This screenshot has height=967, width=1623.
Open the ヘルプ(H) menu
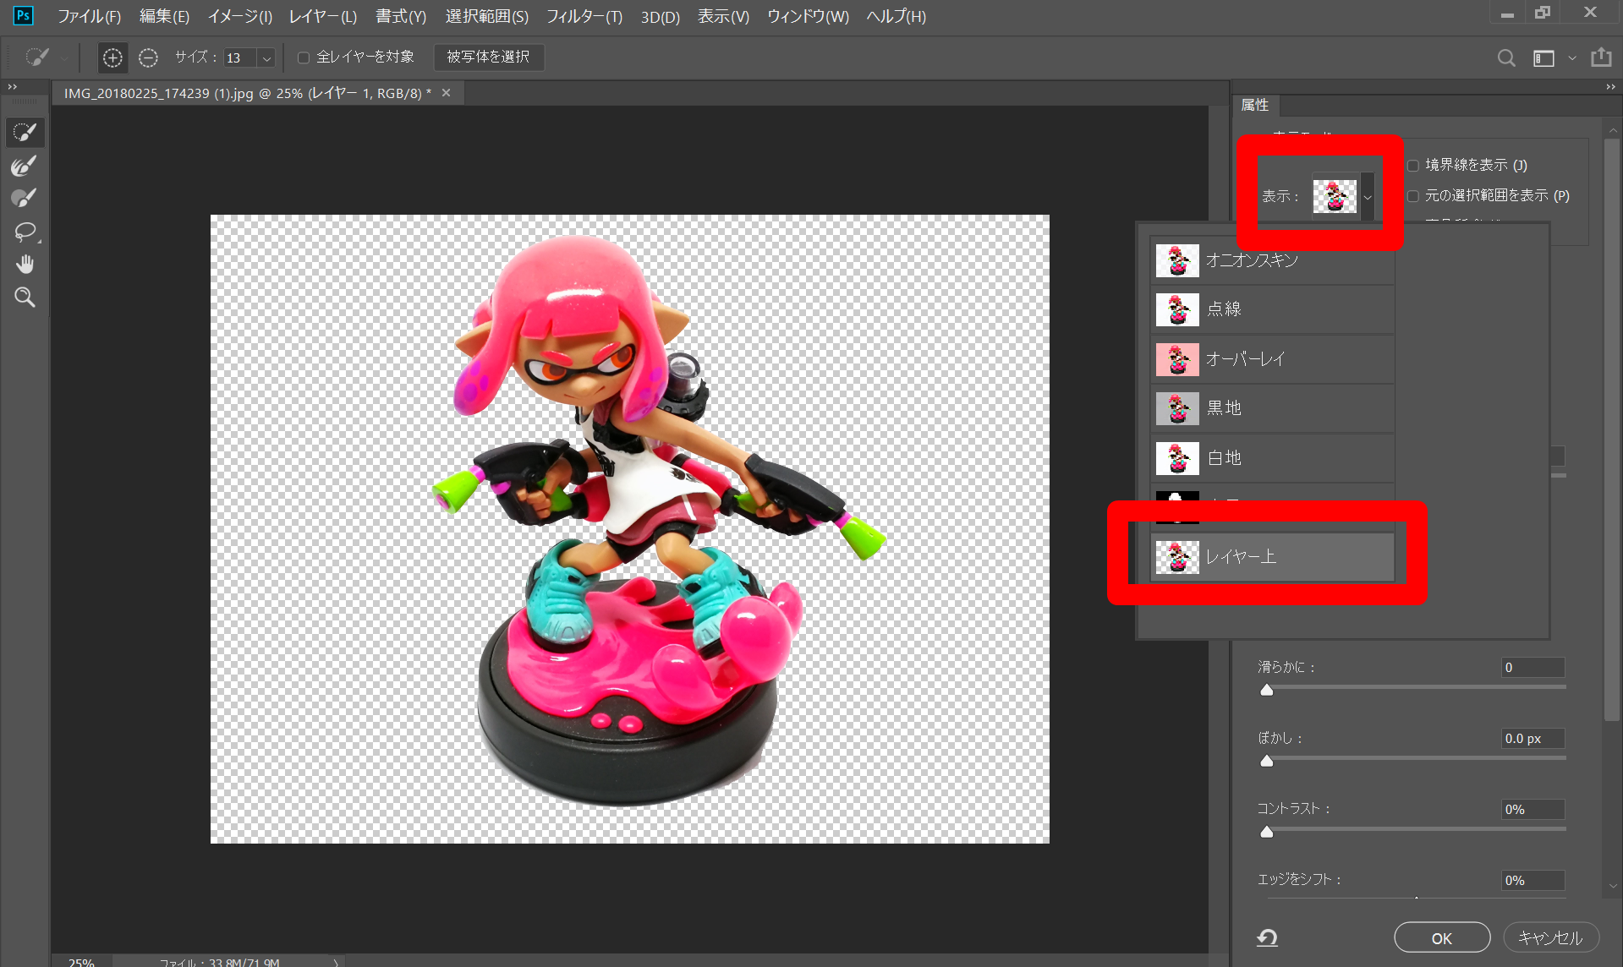point(896,16)
